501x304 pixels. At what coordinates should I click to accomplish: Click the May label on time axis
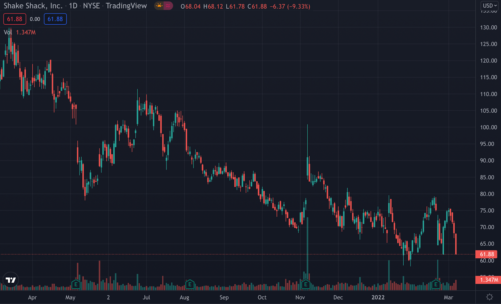[x=70, y=297]
